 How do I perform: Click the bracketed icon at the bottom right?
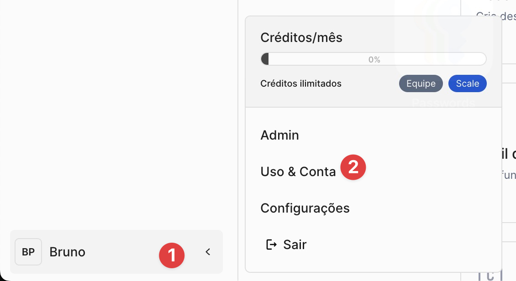(x=490, y=275)
